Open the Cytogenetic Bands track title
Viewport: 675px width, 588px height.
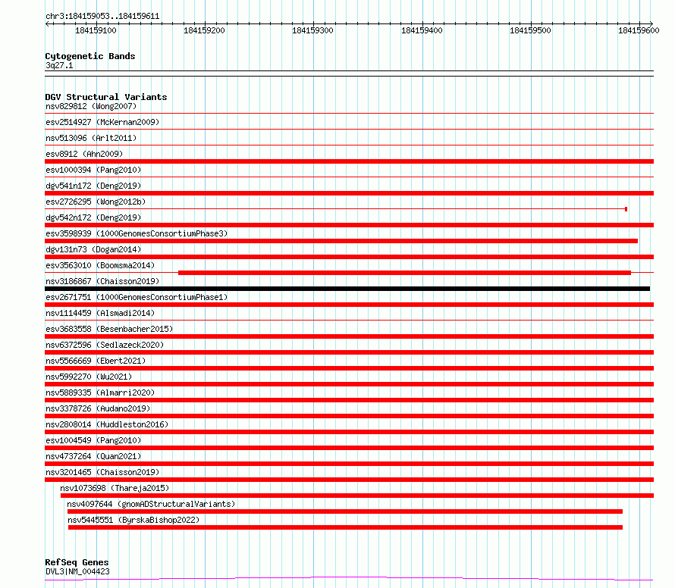[90, 56]
